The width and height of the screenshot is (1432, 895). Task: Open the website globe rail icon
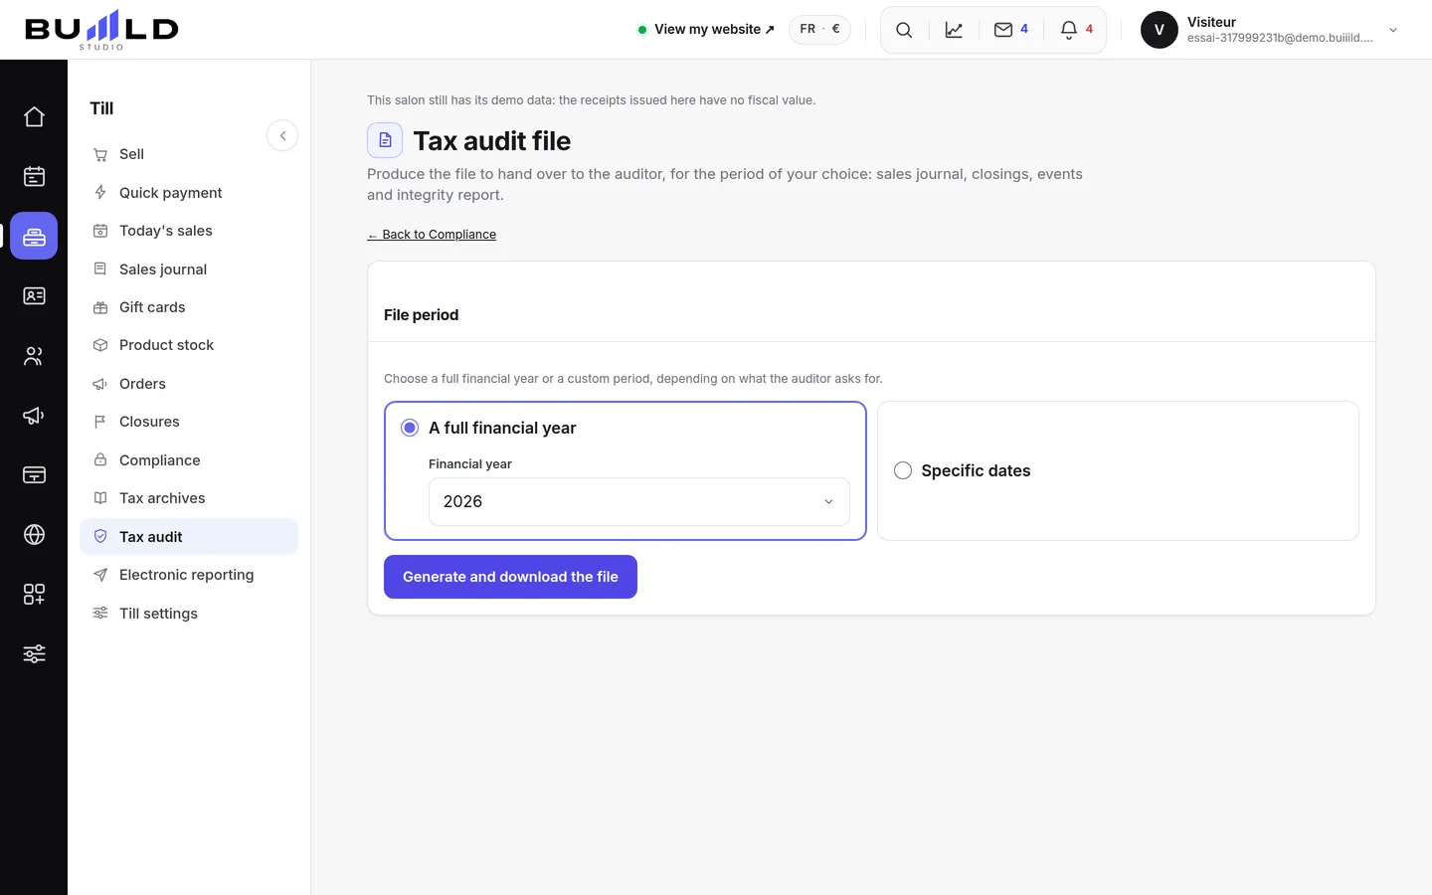(x=34, y=535)
